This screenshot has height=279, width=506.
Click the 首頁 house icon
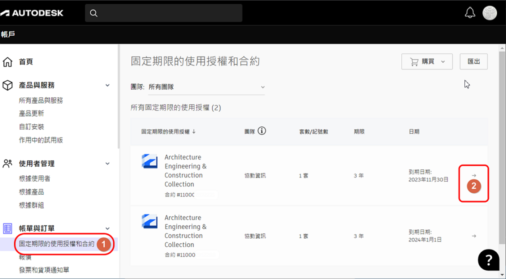[x=7, y=61]
